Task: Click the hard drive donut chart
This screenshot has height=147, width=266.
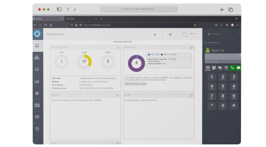Action: click(x=136, y=63)
